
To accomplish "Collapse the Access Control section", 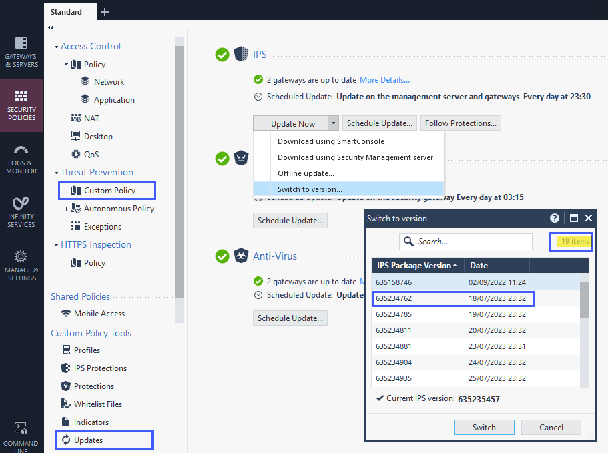I will (56, 47).
